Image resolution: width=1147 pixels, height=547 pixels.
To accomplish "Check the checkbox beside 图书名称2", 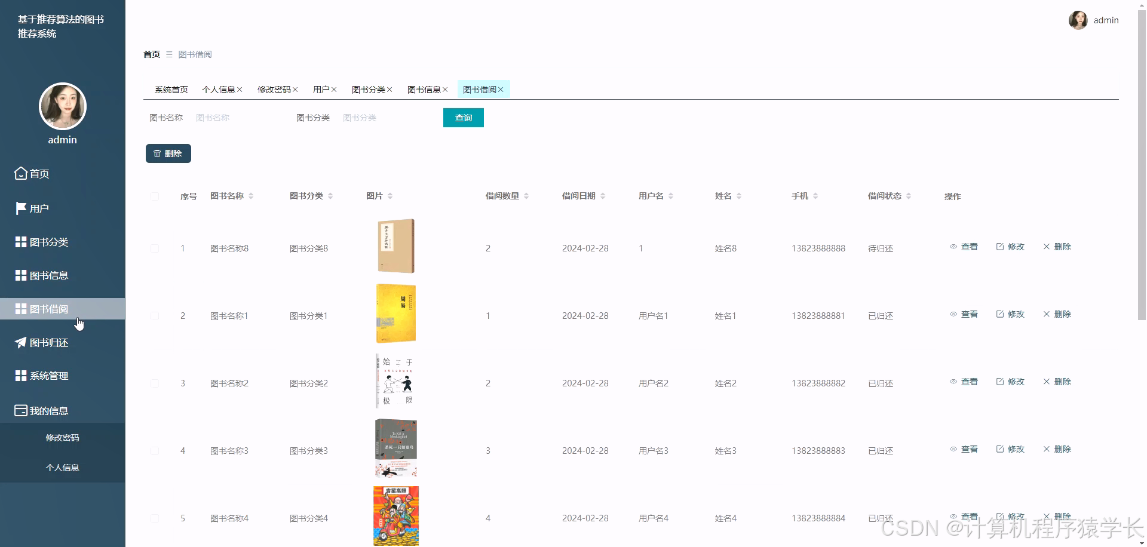I will (155, 383).
